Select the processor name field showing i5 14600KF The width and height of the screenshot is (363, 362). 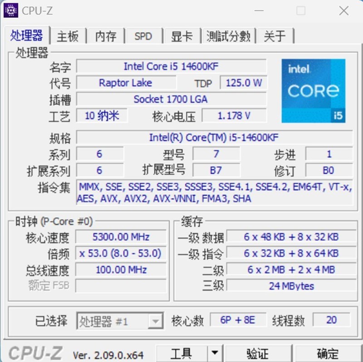coord(173,66)
